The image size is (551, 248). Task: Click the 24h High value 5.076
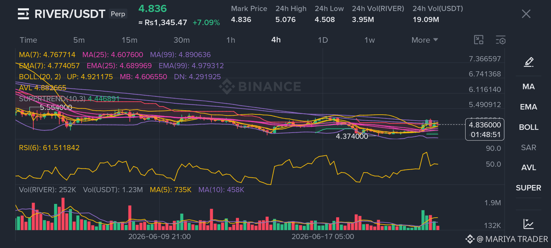[285, 20]
